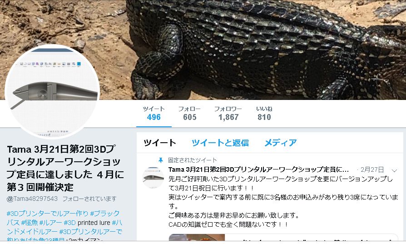406x244 pixels.
Task: Switch to the メディア tab
Action: click(x=281, y=143)
